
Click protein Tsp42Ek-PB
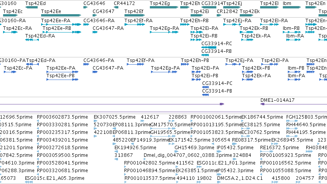(256, 68)
